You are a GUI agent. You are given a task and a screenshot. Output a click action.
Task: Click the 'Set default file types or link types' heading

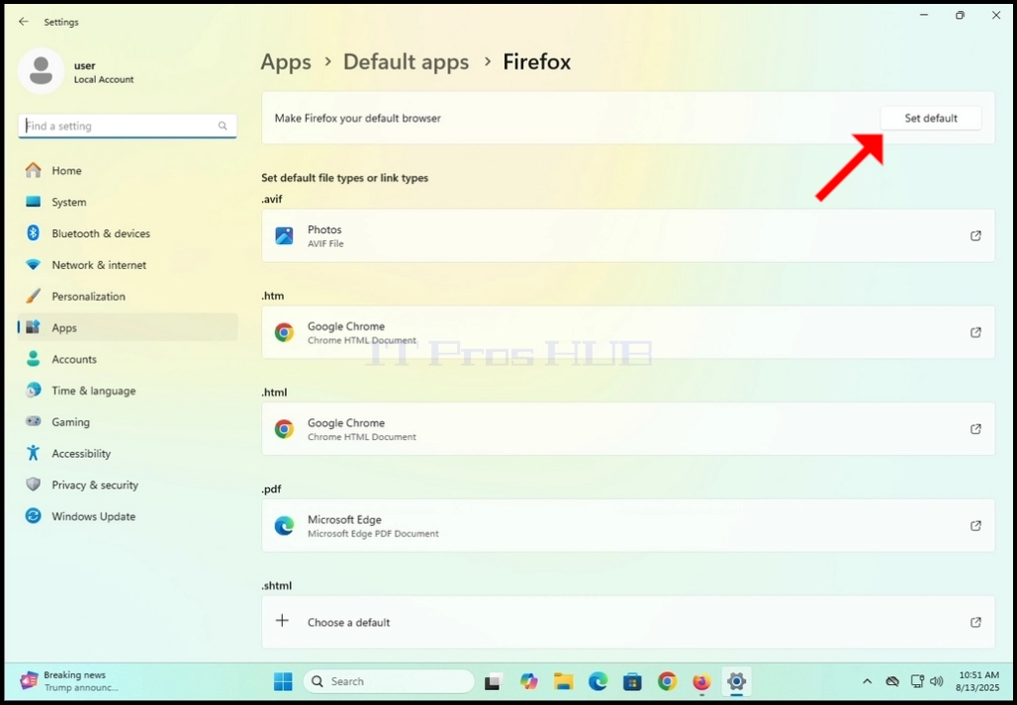(344, 178)
